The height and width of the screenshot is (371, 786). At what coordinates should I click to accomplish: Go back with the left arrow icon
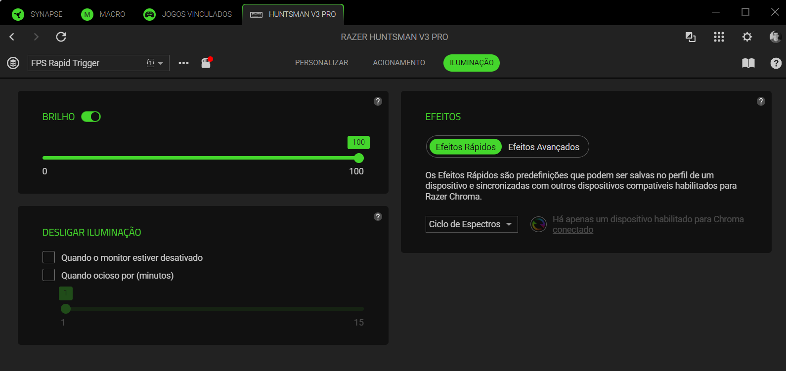click(x=12, y=37)
